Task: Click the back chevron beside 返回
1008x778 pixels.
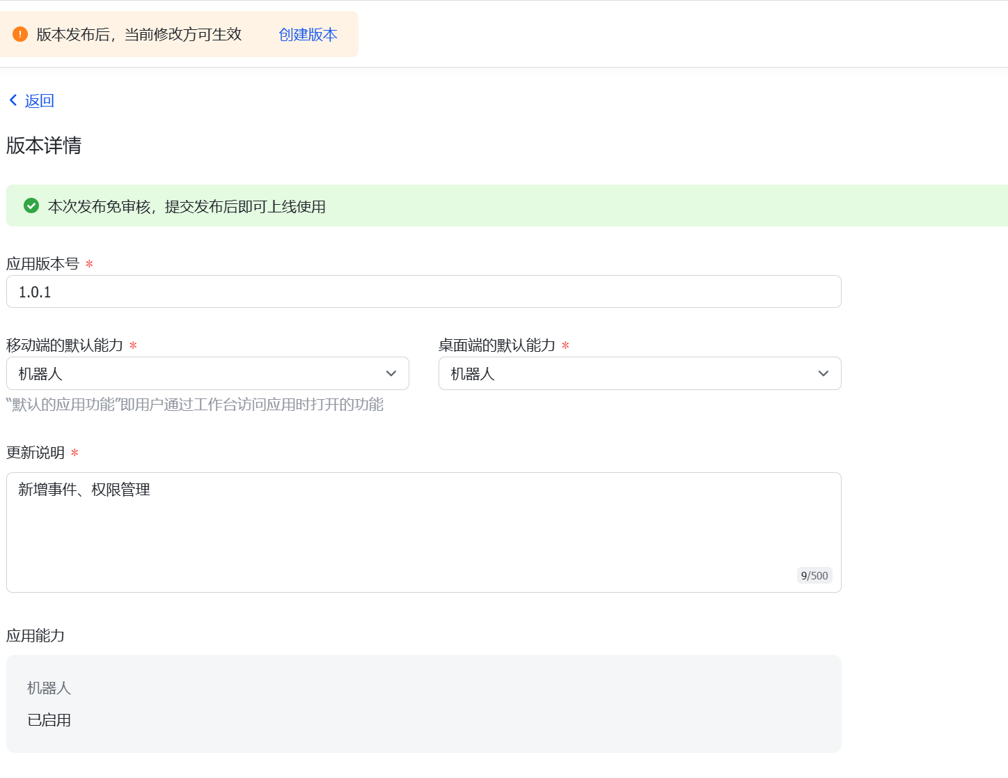Action: click(x=13, y=100)
